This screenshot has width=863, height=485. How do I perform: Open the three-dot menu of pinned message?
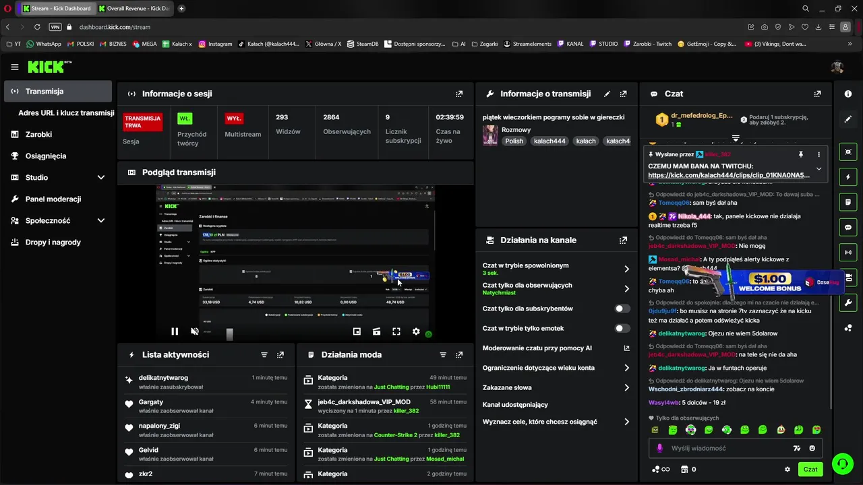pyautogui.click(x=819, y=154)
